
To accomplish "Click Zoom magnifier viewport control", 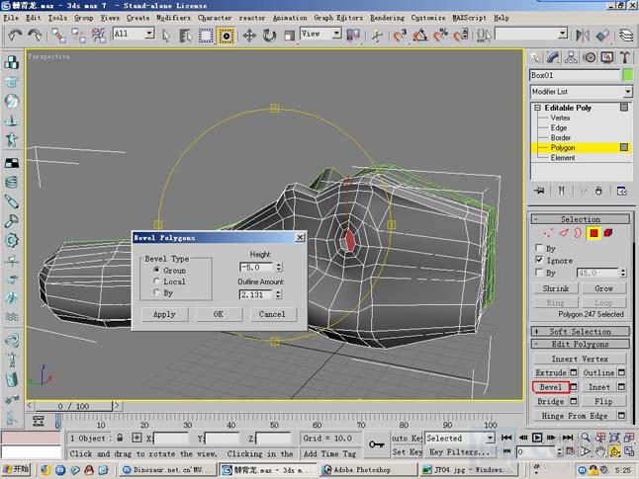I will [x=586, y=438].
